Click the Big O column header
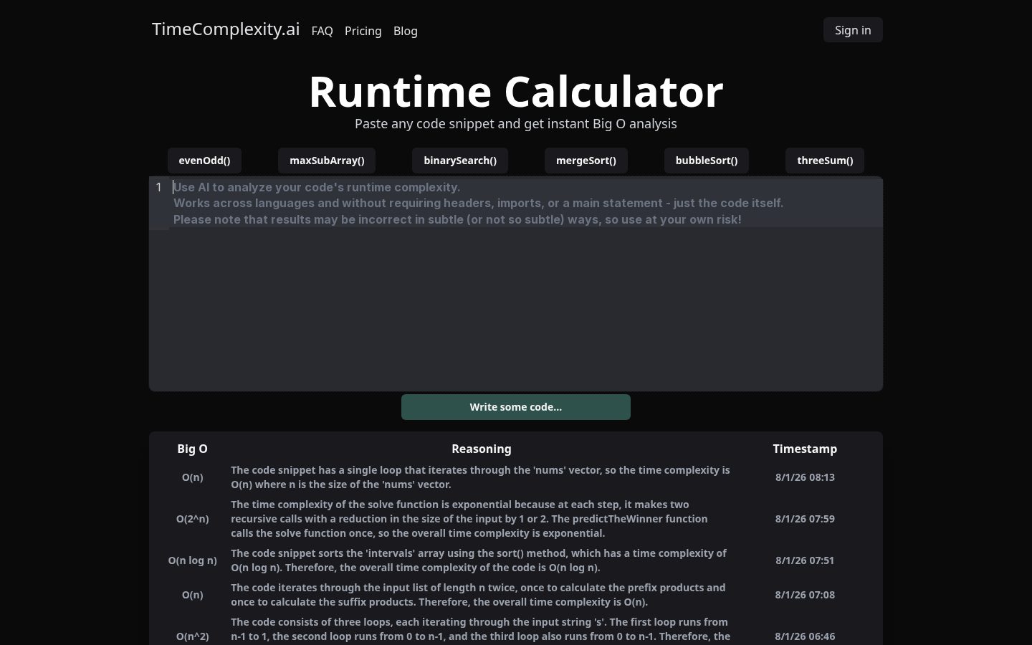 192,449
